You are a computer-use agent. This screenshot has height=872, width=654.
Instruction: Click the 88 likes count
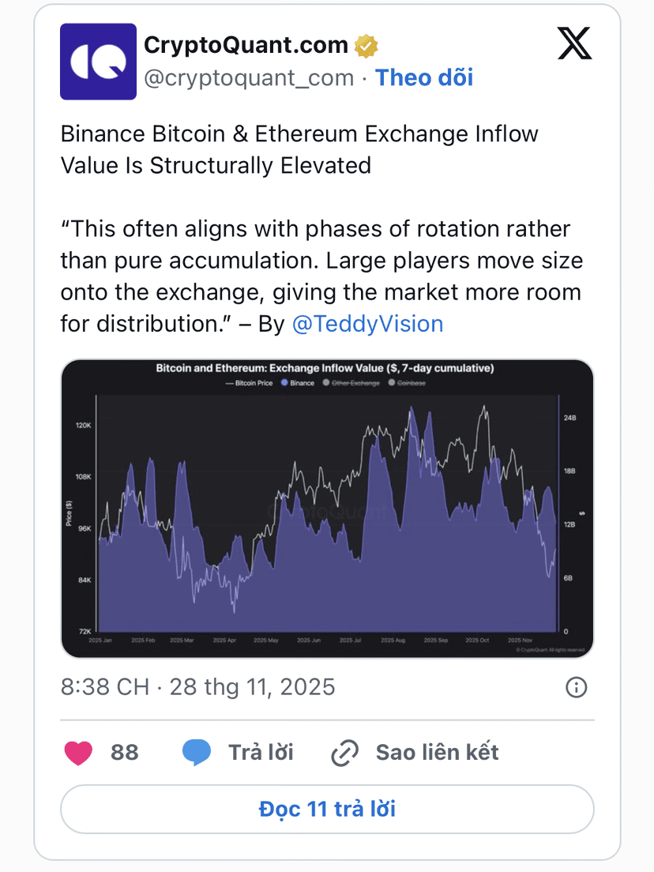[124, 753]
